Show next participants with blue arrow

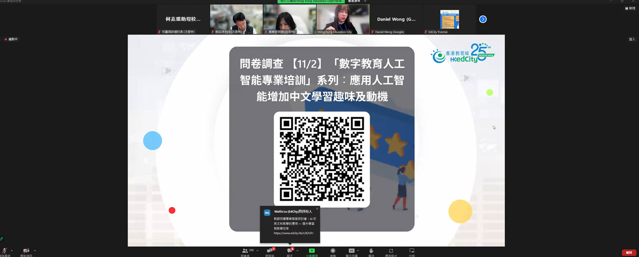coord(483,19)
